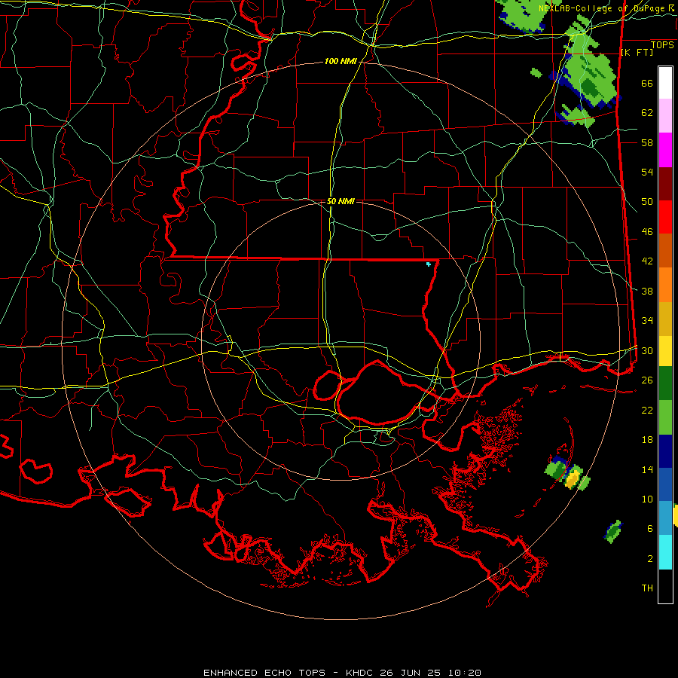Click the 38 legend value
Screen dimensions: 678x678
[x=647, y=292]
